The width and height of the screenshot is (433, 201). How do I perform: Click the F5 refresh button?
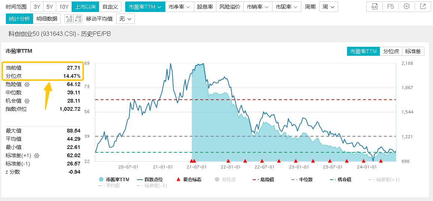tap(390, 6)
